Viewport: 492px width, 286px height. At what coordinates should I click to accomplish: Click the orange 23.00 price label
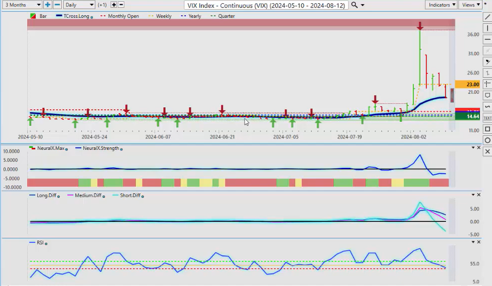coord(473,84)
